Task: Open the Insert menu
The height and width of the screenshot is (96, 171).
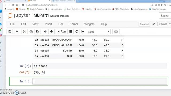Action: click(48, 24)
